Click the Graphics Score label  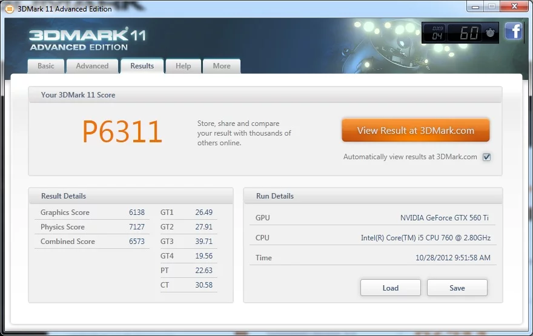point(65,212)
